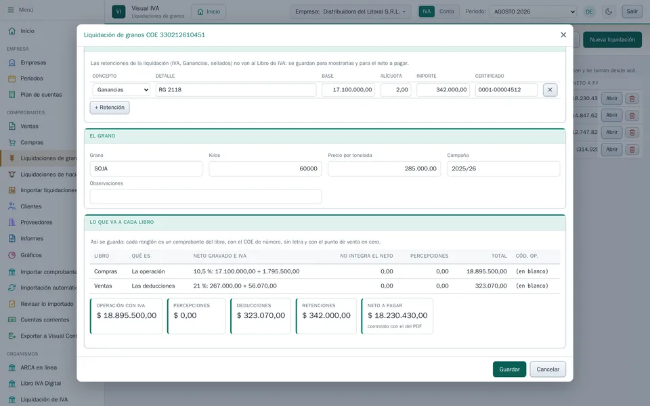Save the liquidation with Guardar

point(509,369)
